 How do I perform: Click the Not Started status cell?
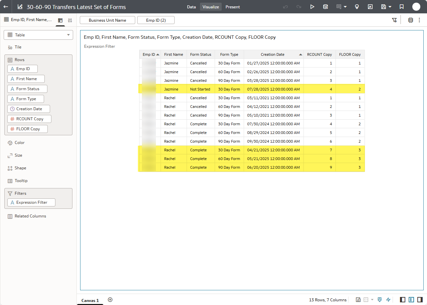click(x=200, y=89)
